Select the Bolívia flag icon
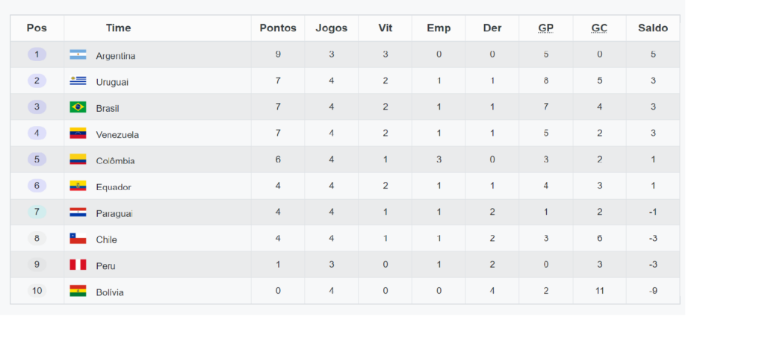The image size is (765, 343). tap(78, 292)
